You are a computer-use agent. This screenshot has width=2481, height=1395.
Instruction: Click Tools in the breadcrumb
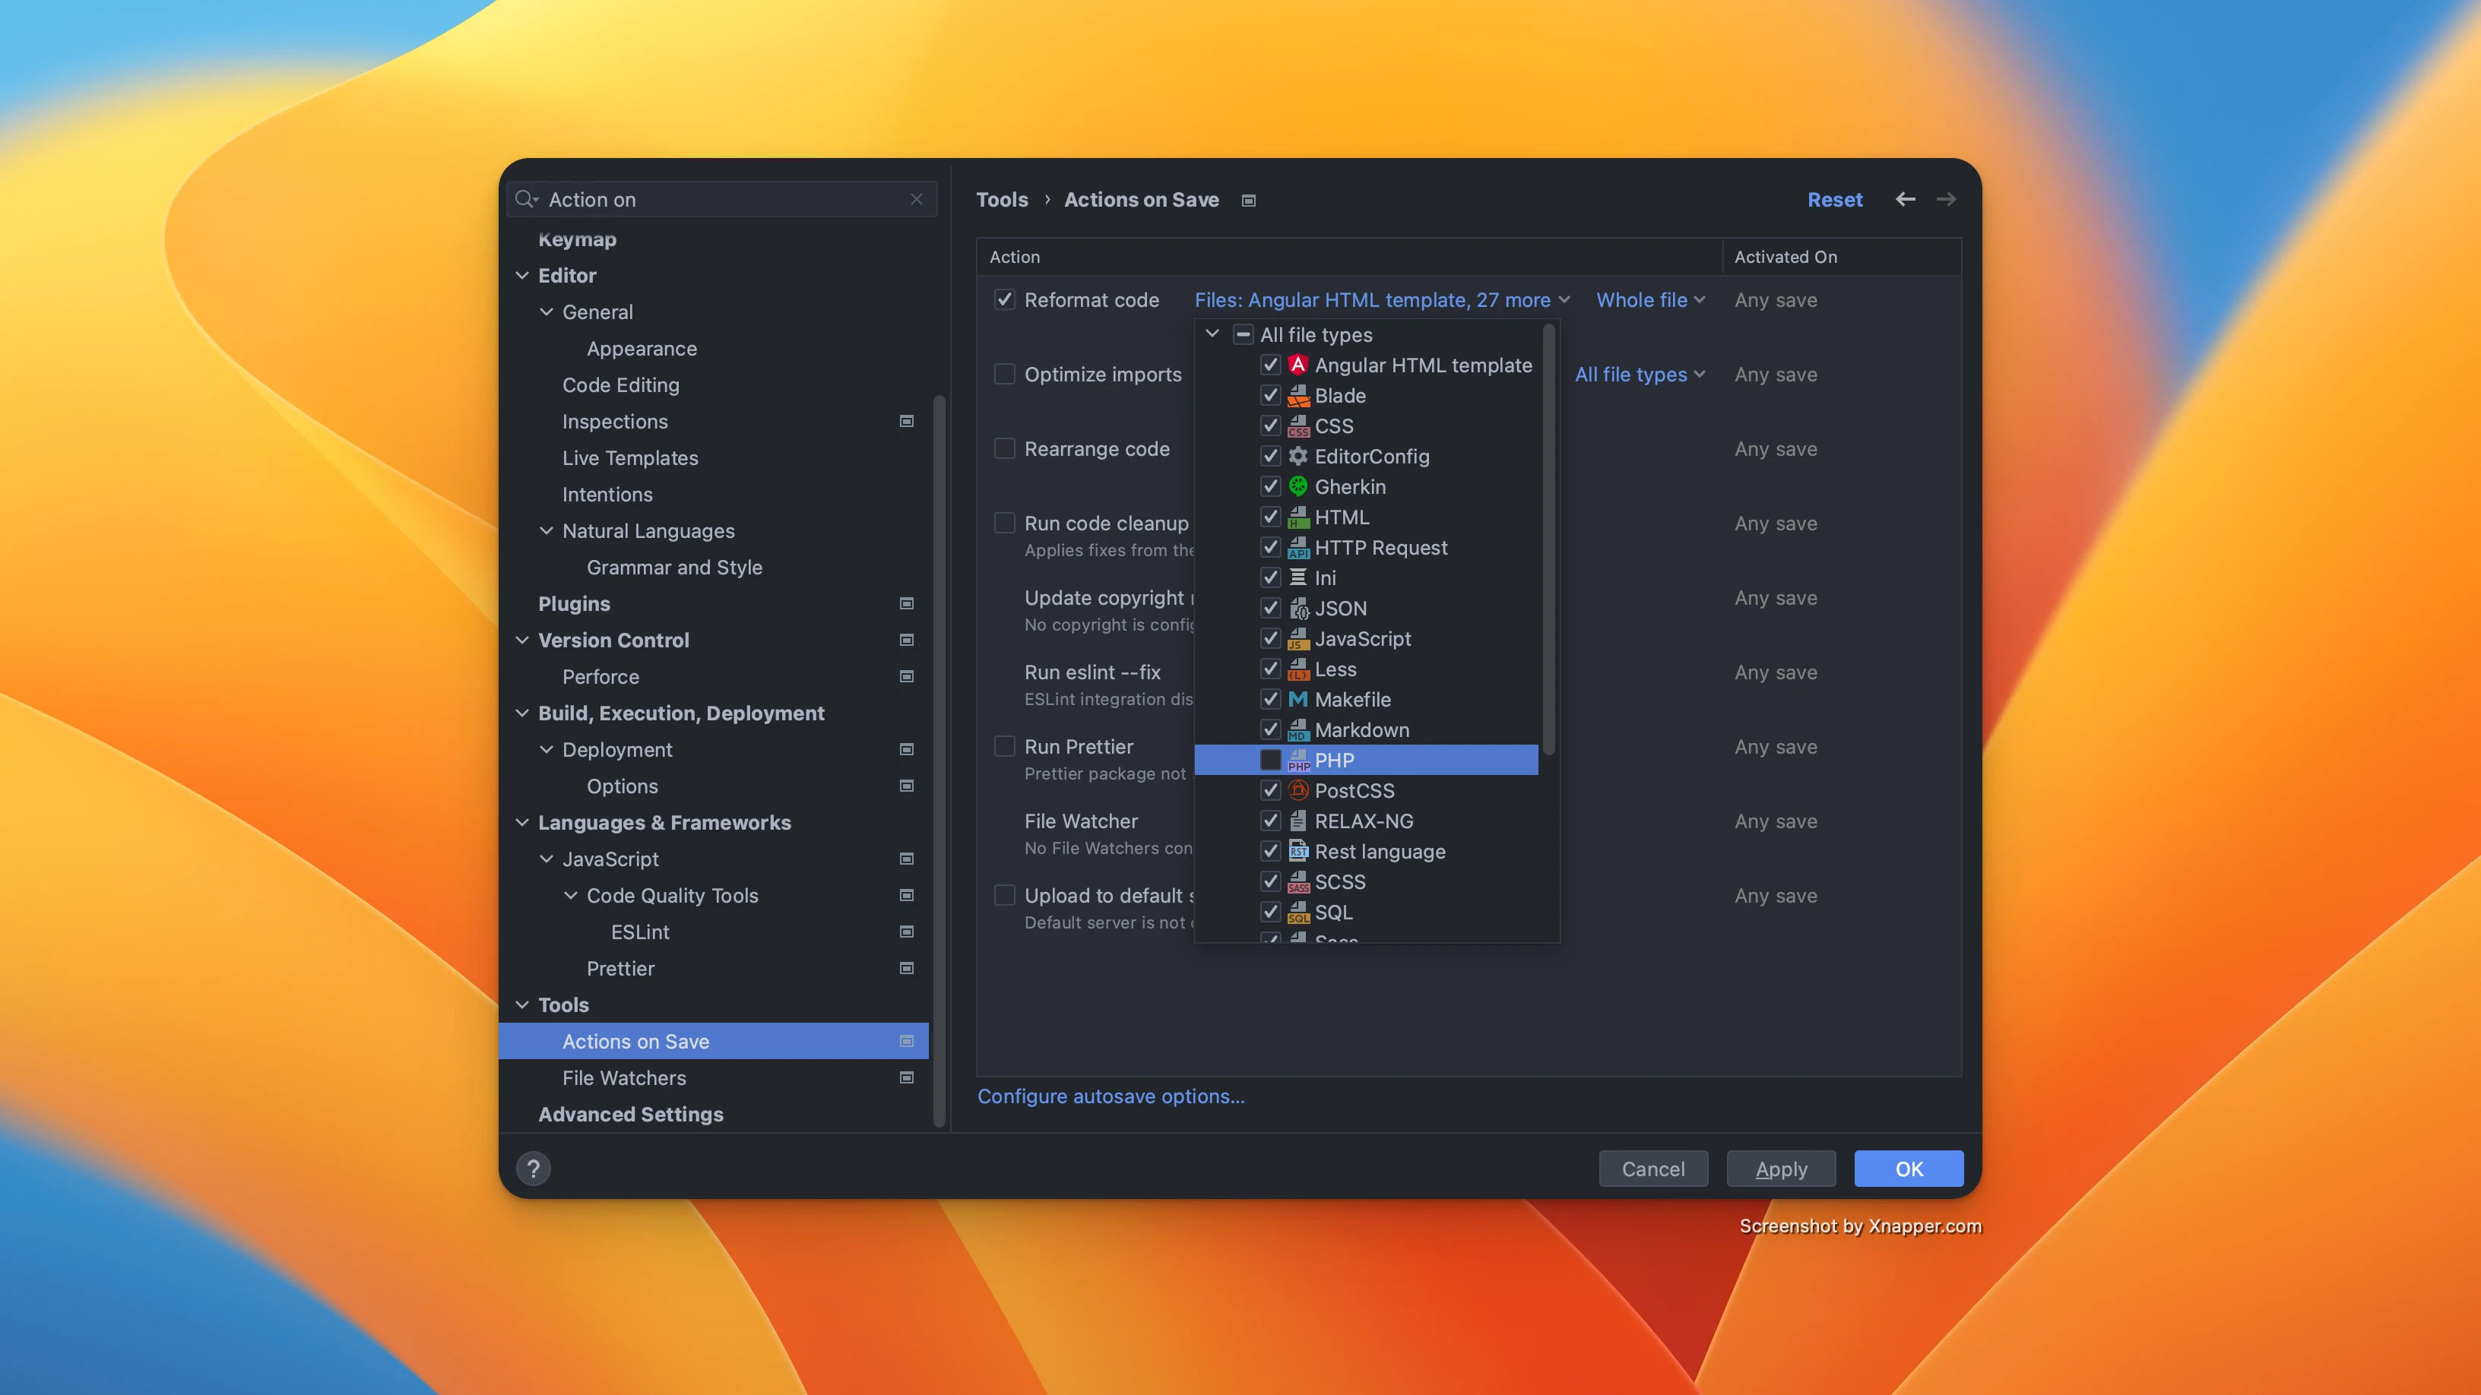click(x=1002, y=199)
